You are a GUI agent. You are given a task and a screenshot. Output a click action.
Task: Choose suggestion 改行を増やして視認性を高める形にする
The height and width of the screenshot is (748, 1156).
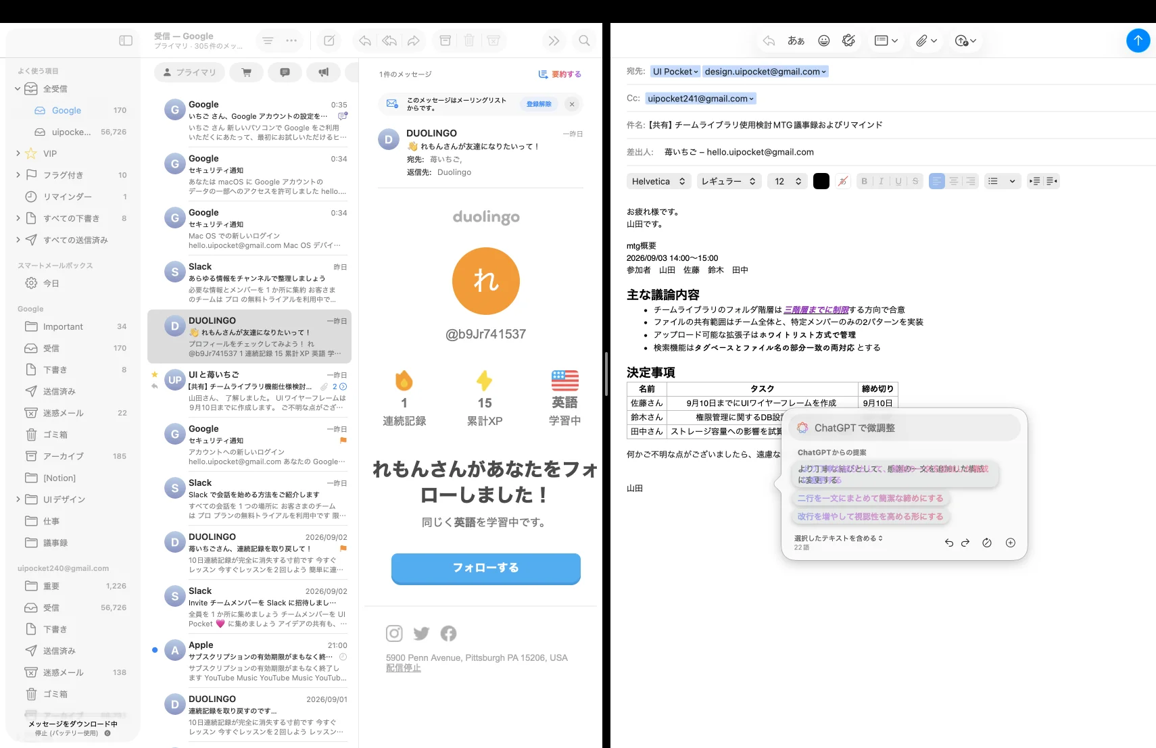point(870,516)
